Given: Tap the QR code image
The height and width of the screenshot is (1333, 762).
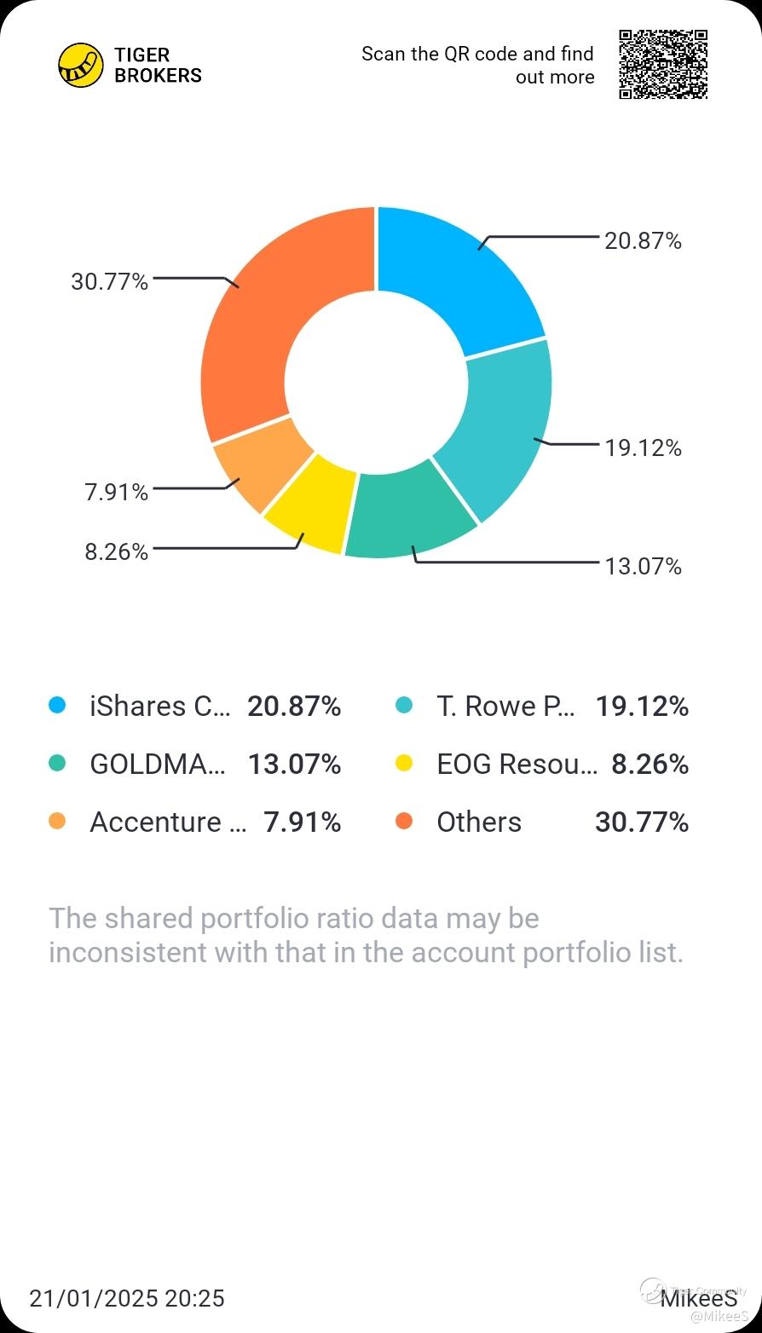Looking at the screenshot, I should click(663, 65).
